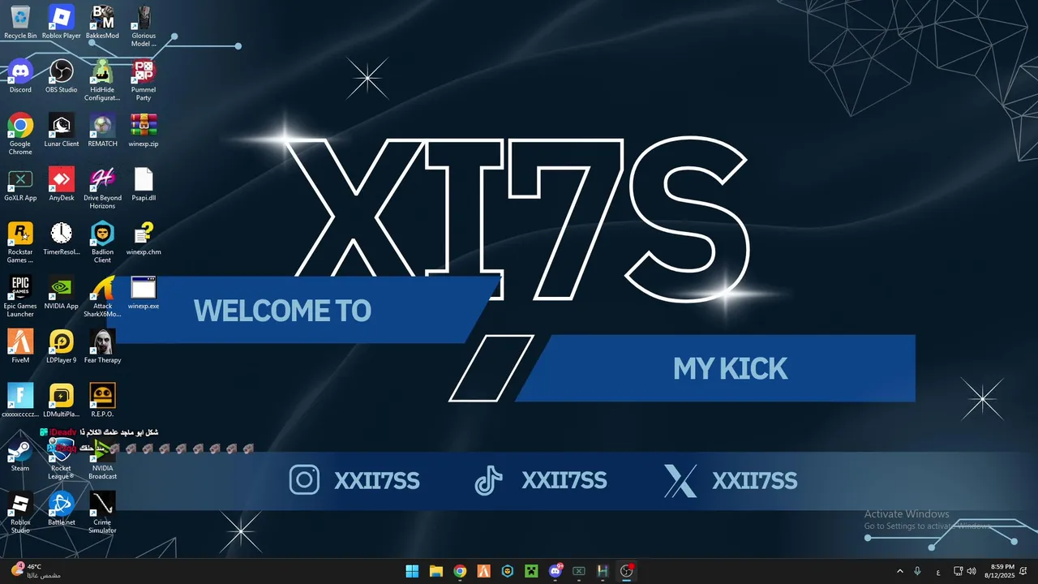The width and height of the screenshot is (1038, 584).
Task: Launch AnyDesk from the desktop
Action: pos(62,185)
